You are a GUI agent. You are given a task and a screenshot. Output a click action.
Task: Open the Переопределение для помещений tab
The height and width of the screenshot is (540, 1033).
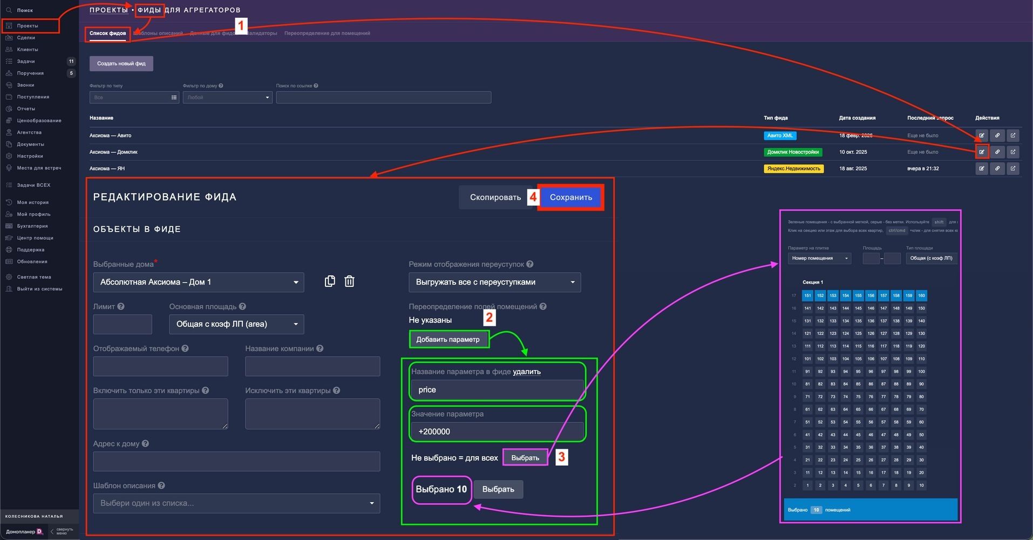point(327,33)
